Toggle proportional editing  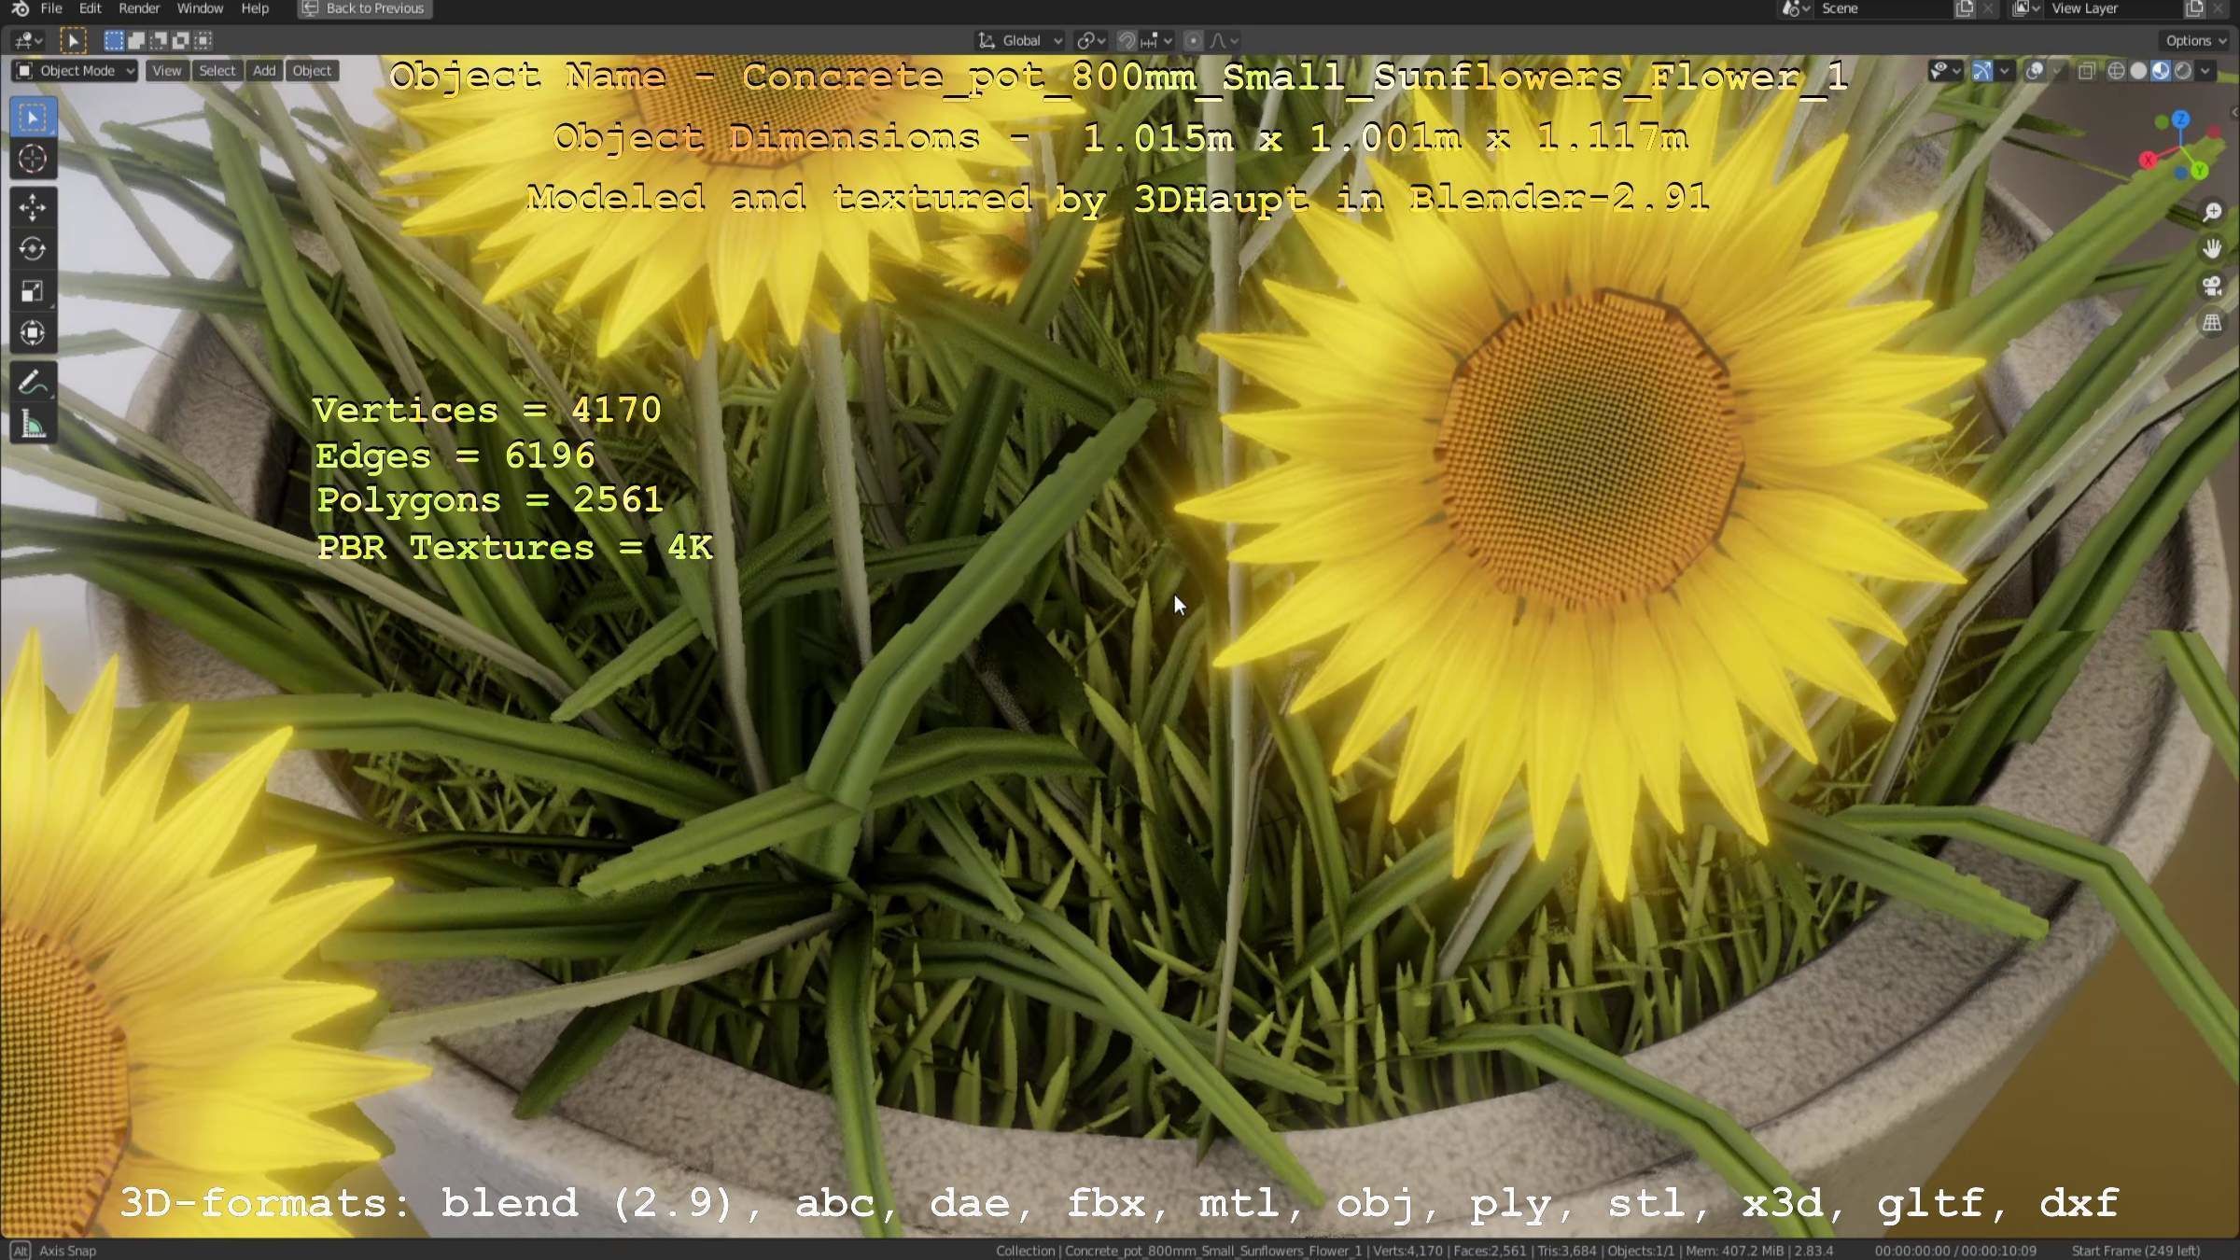[x=1193, y=40]
